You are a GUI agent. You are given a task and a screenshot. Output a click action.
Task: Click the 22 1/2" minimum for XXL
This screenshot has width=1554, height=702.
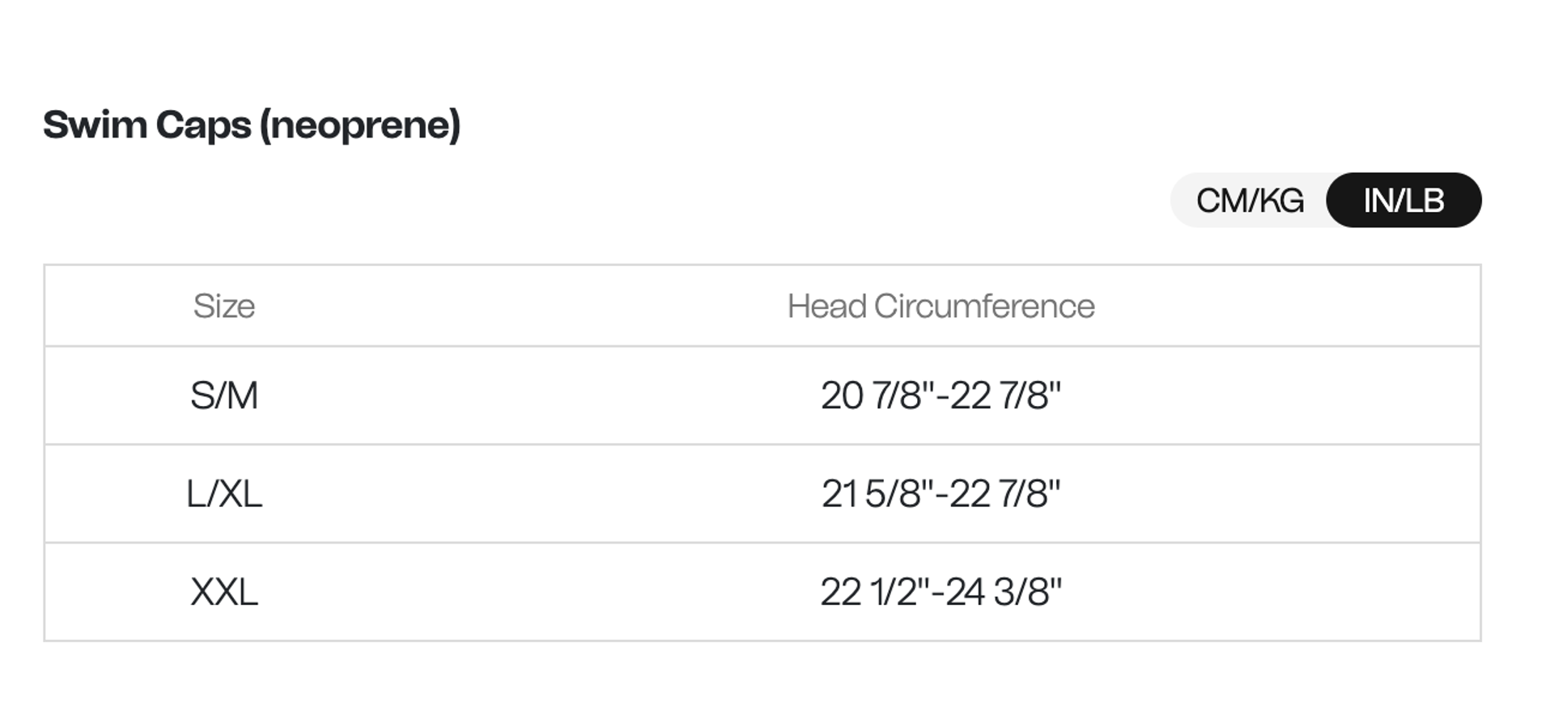(874, 592)
